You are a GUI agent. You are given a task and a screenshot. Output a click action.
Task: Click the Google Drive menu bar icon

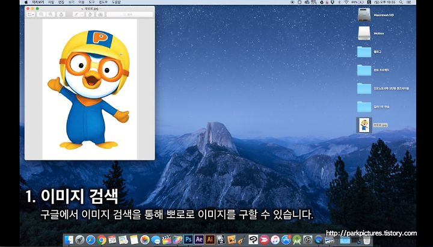(x=321, y=2)
